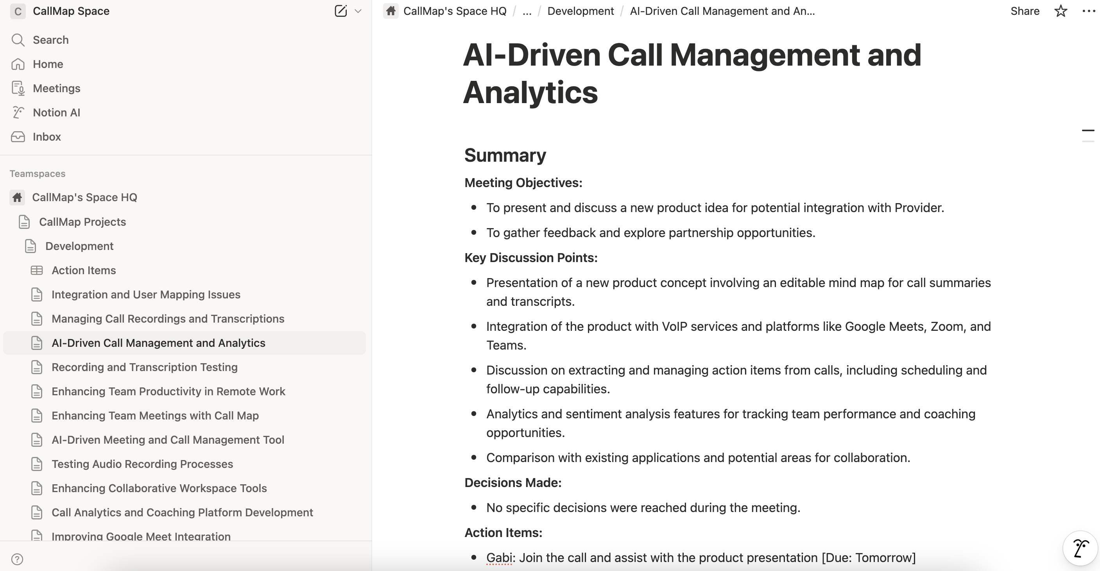Open Managing Call Recordings and Transcriptions
1100x571 pixels.
point(168,319)
